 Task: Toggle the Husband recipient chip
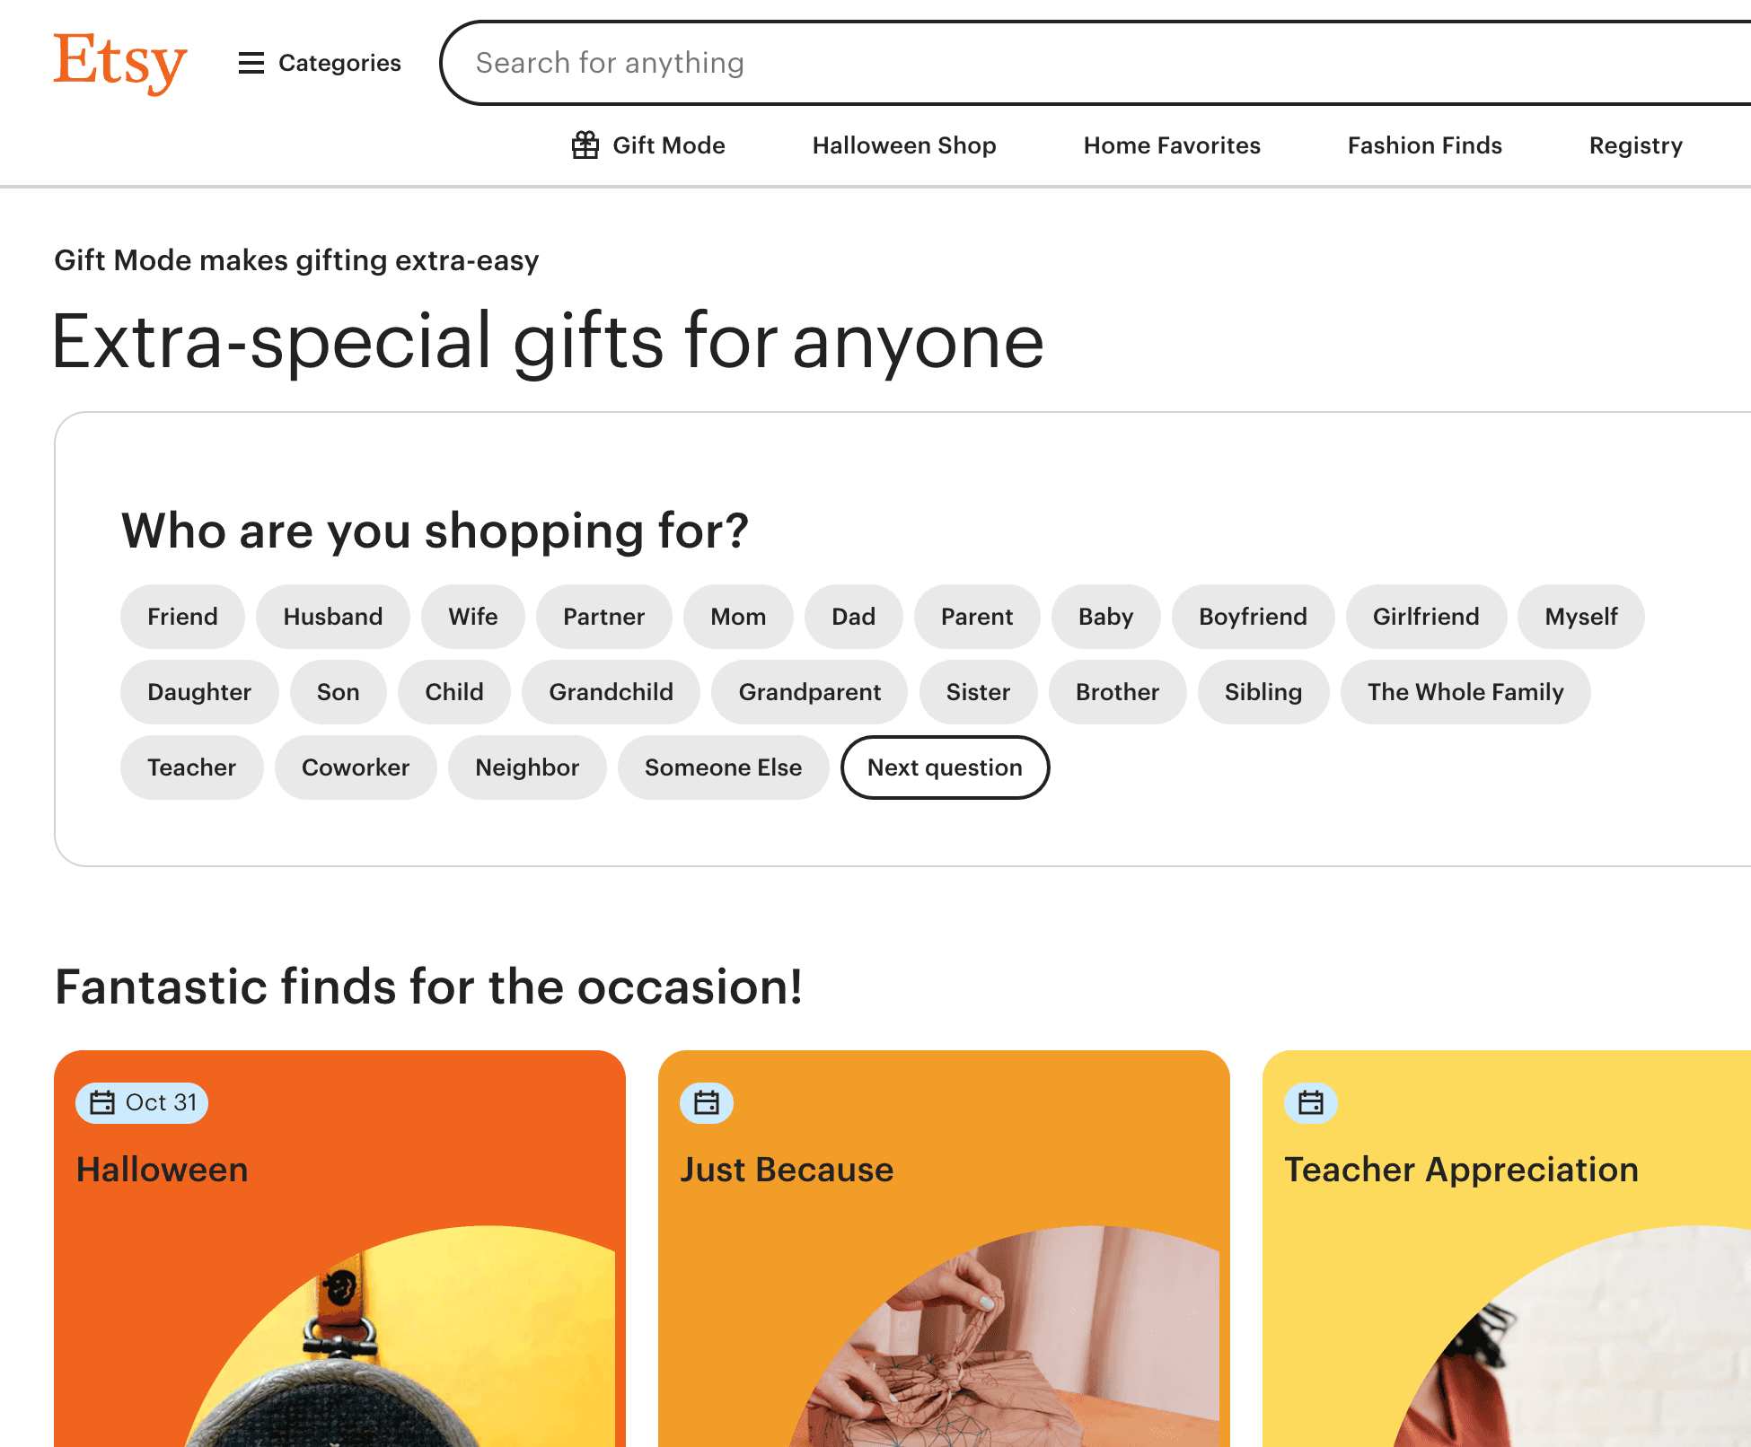click(332, 617)
